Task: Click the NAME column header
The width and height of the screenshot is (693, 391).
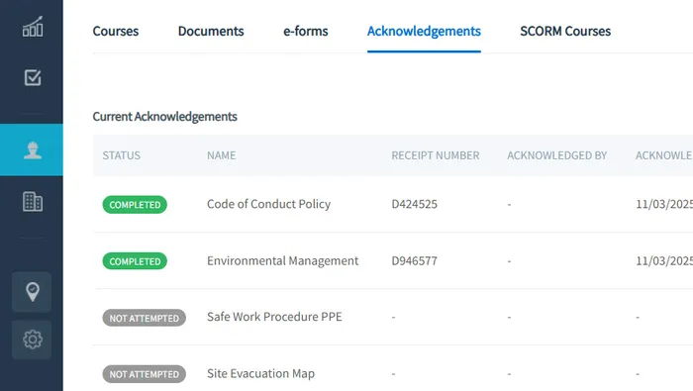Action: pos(222,155)
